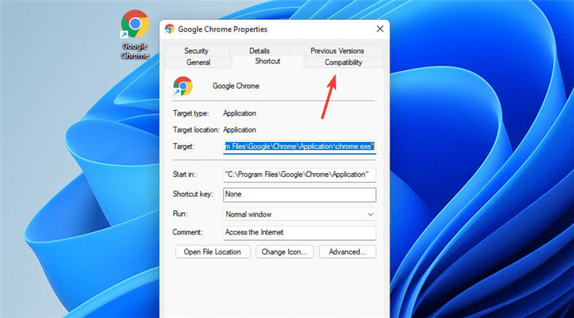Image resolution: width=574 pixels, height=318 pixels.
Task: Click the Open File Location button
Action: pos(213,252)
